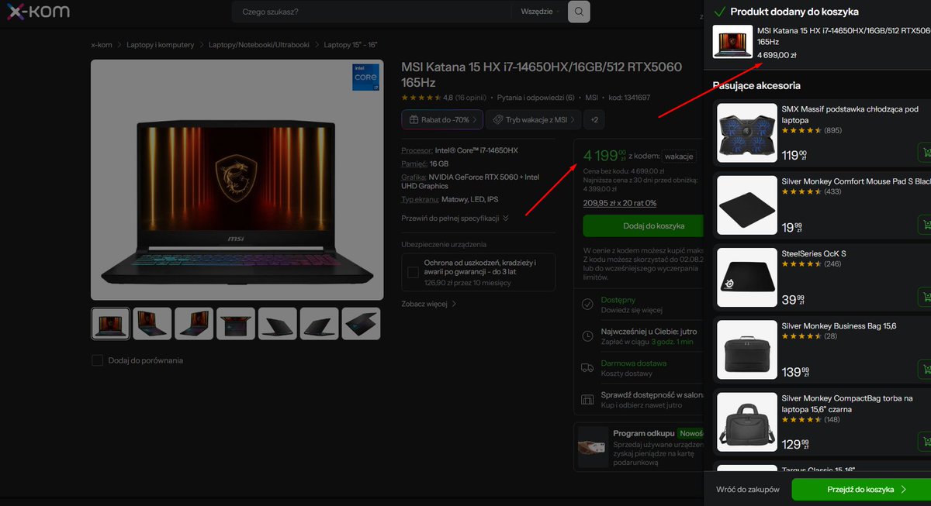
Task: Expand 'Zobacz więcej' under insurance
Action: (429, 304)
